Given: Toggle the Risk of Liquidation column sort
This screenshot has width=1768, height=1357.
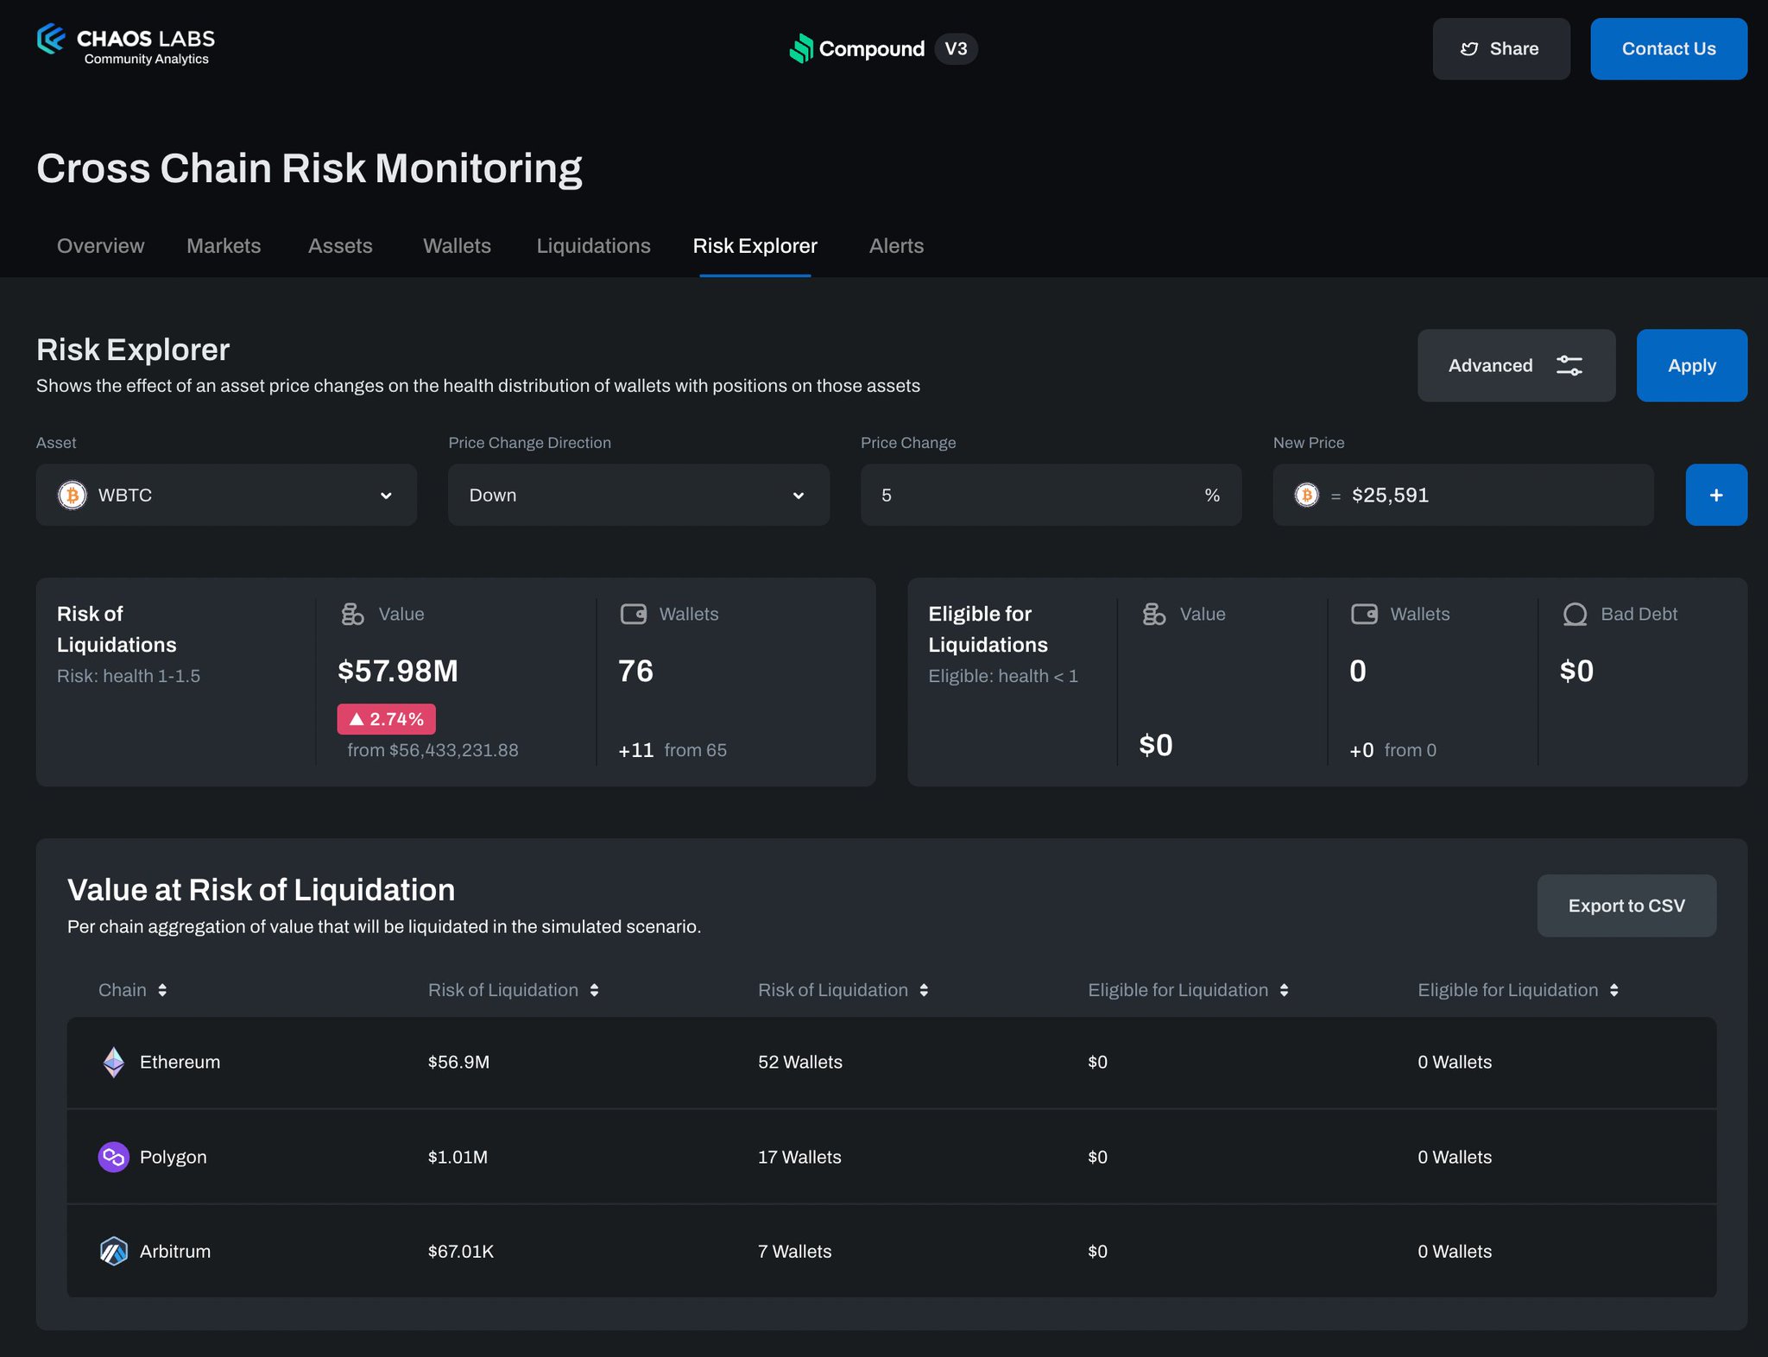Looking at the screenshot, I should [x=595, y=990].
